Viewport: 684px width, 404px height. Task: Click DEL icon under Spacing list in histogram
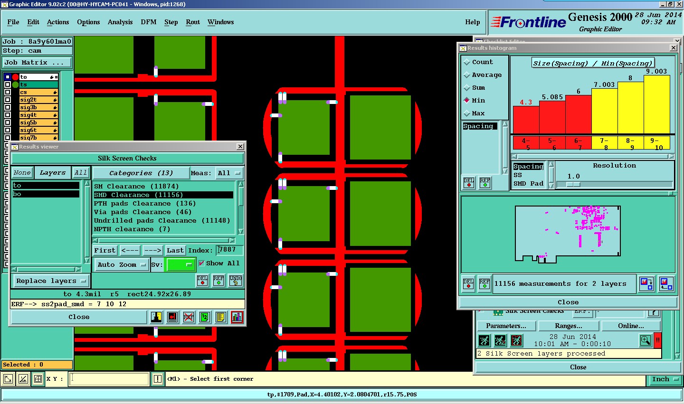469,183
